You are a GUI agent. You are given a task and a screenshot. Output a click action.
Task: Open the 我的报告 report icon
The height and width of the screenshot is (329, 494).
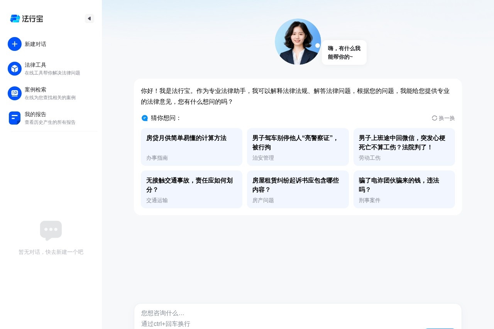14,118
